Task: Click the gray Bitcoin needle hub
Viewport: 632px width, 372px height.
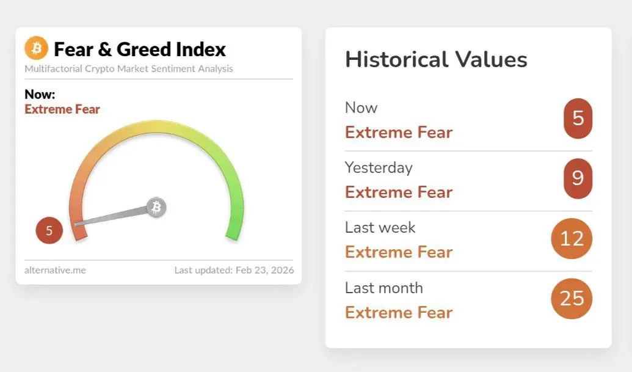Action: click(x=156, y=207)
